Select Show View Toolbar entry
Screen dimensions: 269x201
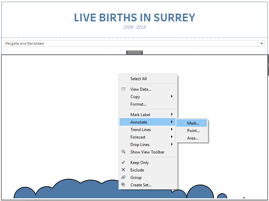(x=147, y=152)
